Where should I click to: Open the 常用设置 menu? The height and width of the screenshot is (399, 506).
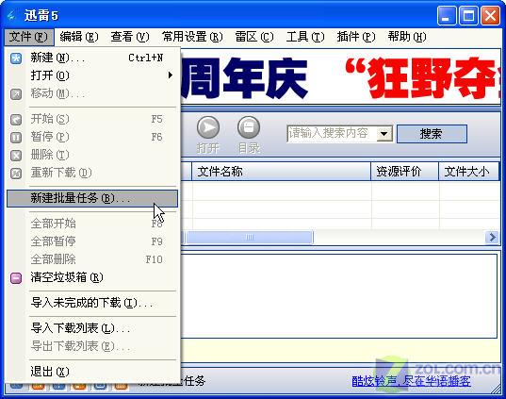coord(192,37)
